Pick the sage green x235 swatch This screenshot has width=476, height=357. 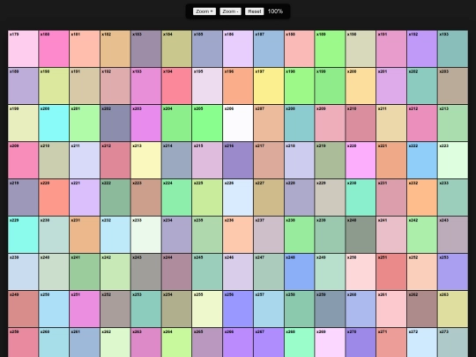pyautogui.click(x=207, y=234)
